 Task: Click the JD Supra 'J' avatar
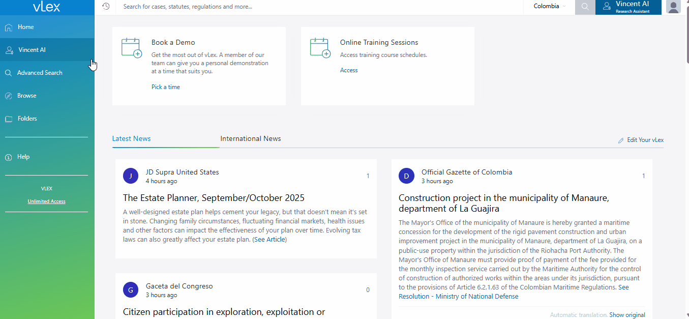[131, 176]
